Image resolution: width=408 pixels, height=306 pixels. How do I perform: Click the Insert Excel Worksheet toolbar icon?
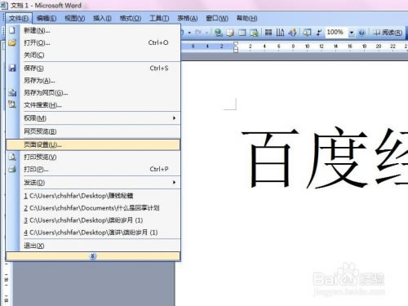coord(254,33)
